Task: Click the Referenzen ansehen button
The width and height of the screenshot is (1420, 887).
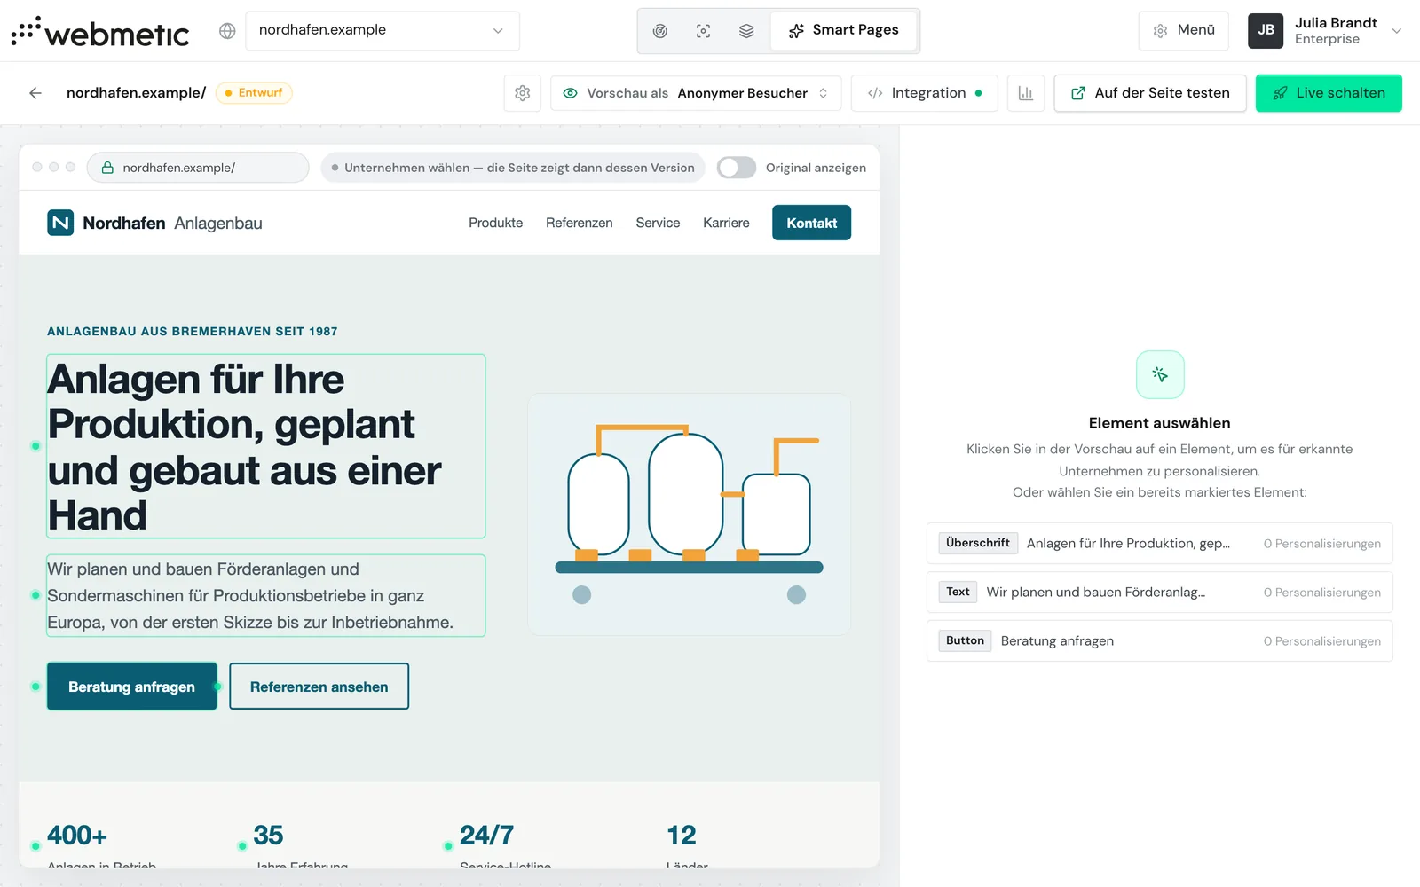Action: tap(319, 687)
